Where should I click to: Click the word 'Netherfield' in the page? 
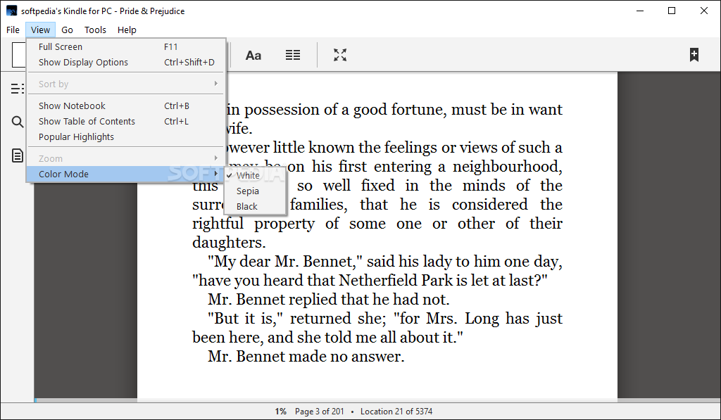[x=378, y=280]
